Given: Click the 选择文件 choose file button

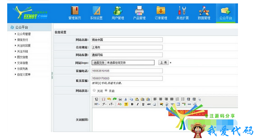Looking at the screenshot, I should click(x=99, y=63).
